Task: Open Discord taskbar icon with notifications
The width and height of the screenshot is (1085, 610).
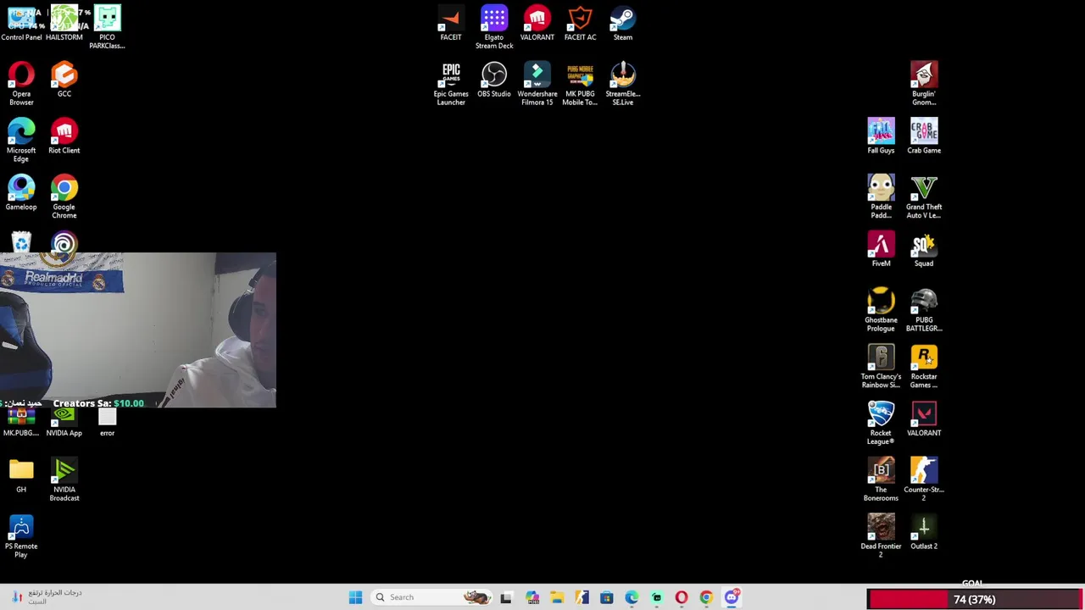Action: (732, 597)
